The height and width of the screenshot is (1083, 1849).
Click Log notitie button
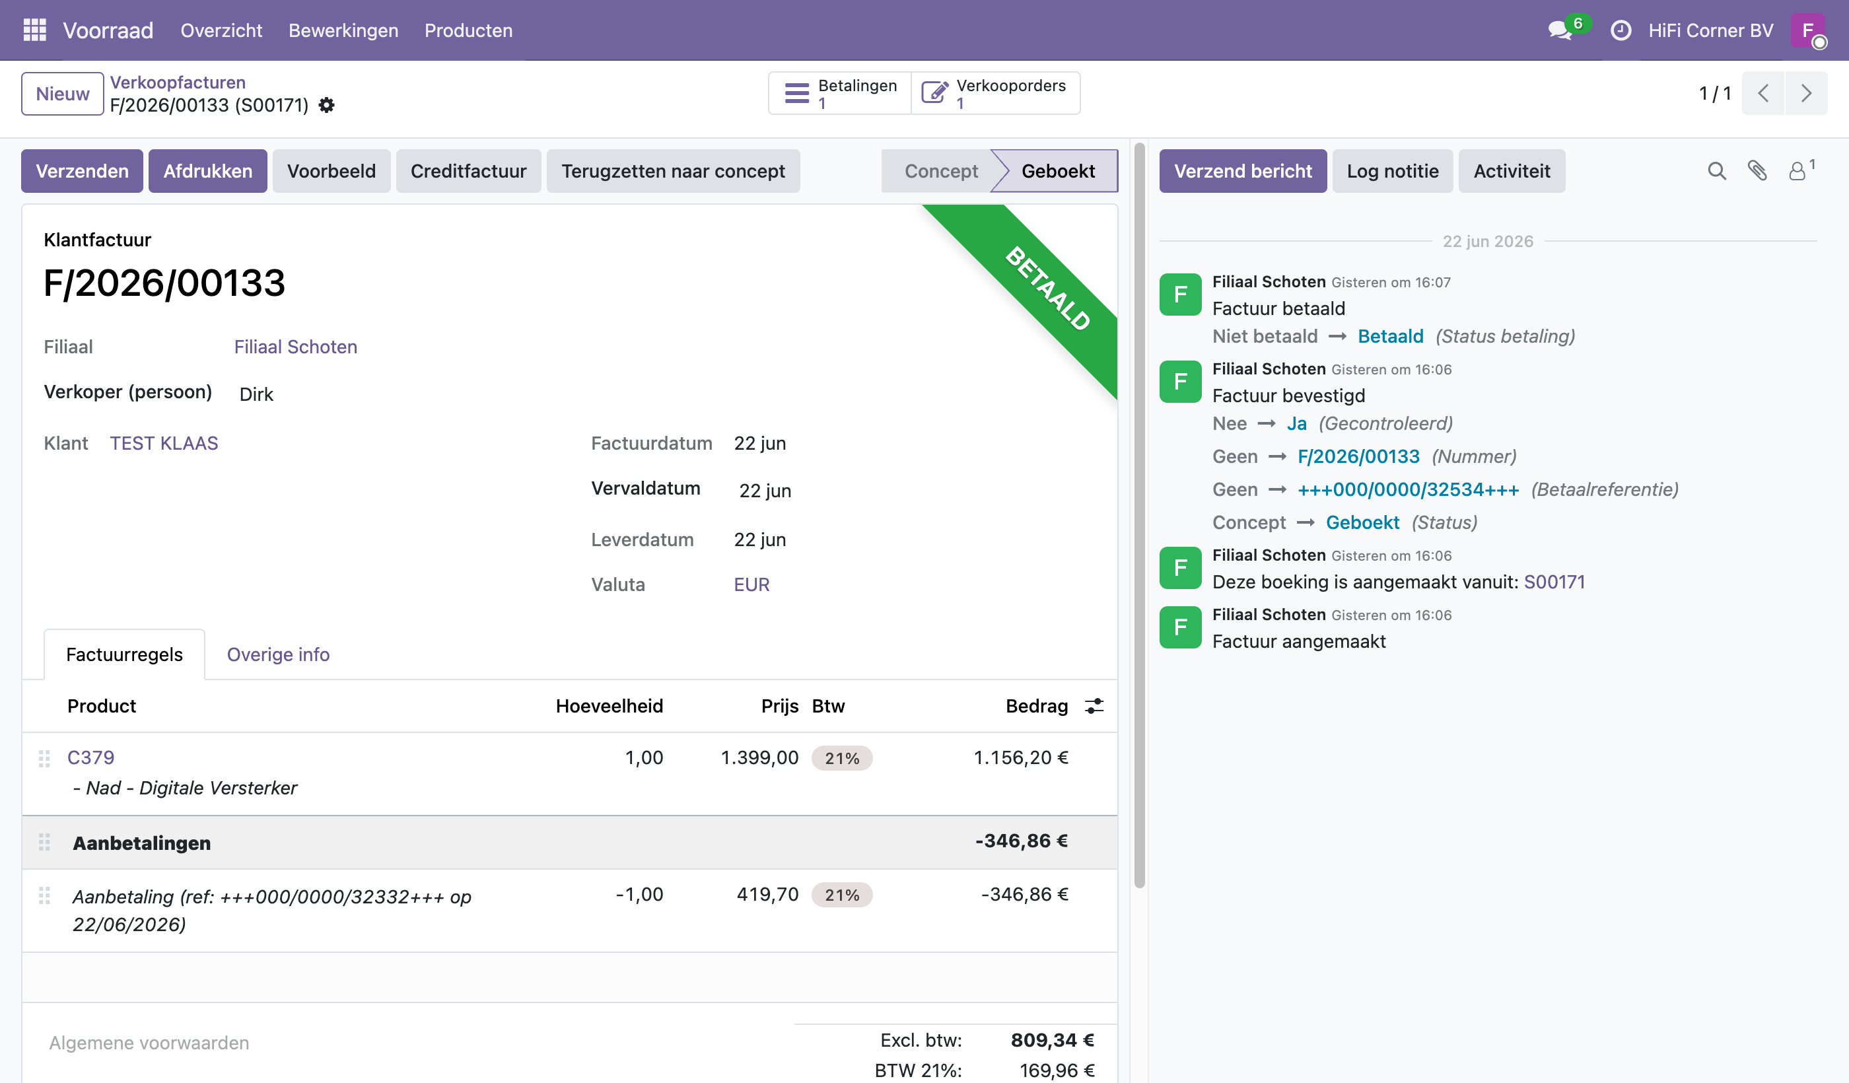1393,171
